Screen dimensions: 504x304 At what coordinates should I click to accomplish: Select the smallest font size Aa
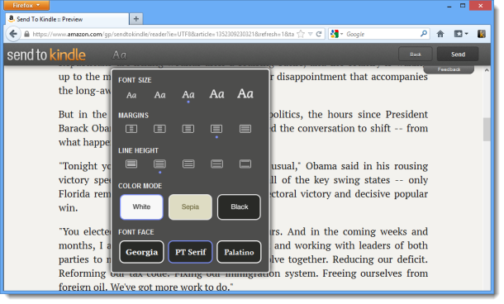[131, 95]
